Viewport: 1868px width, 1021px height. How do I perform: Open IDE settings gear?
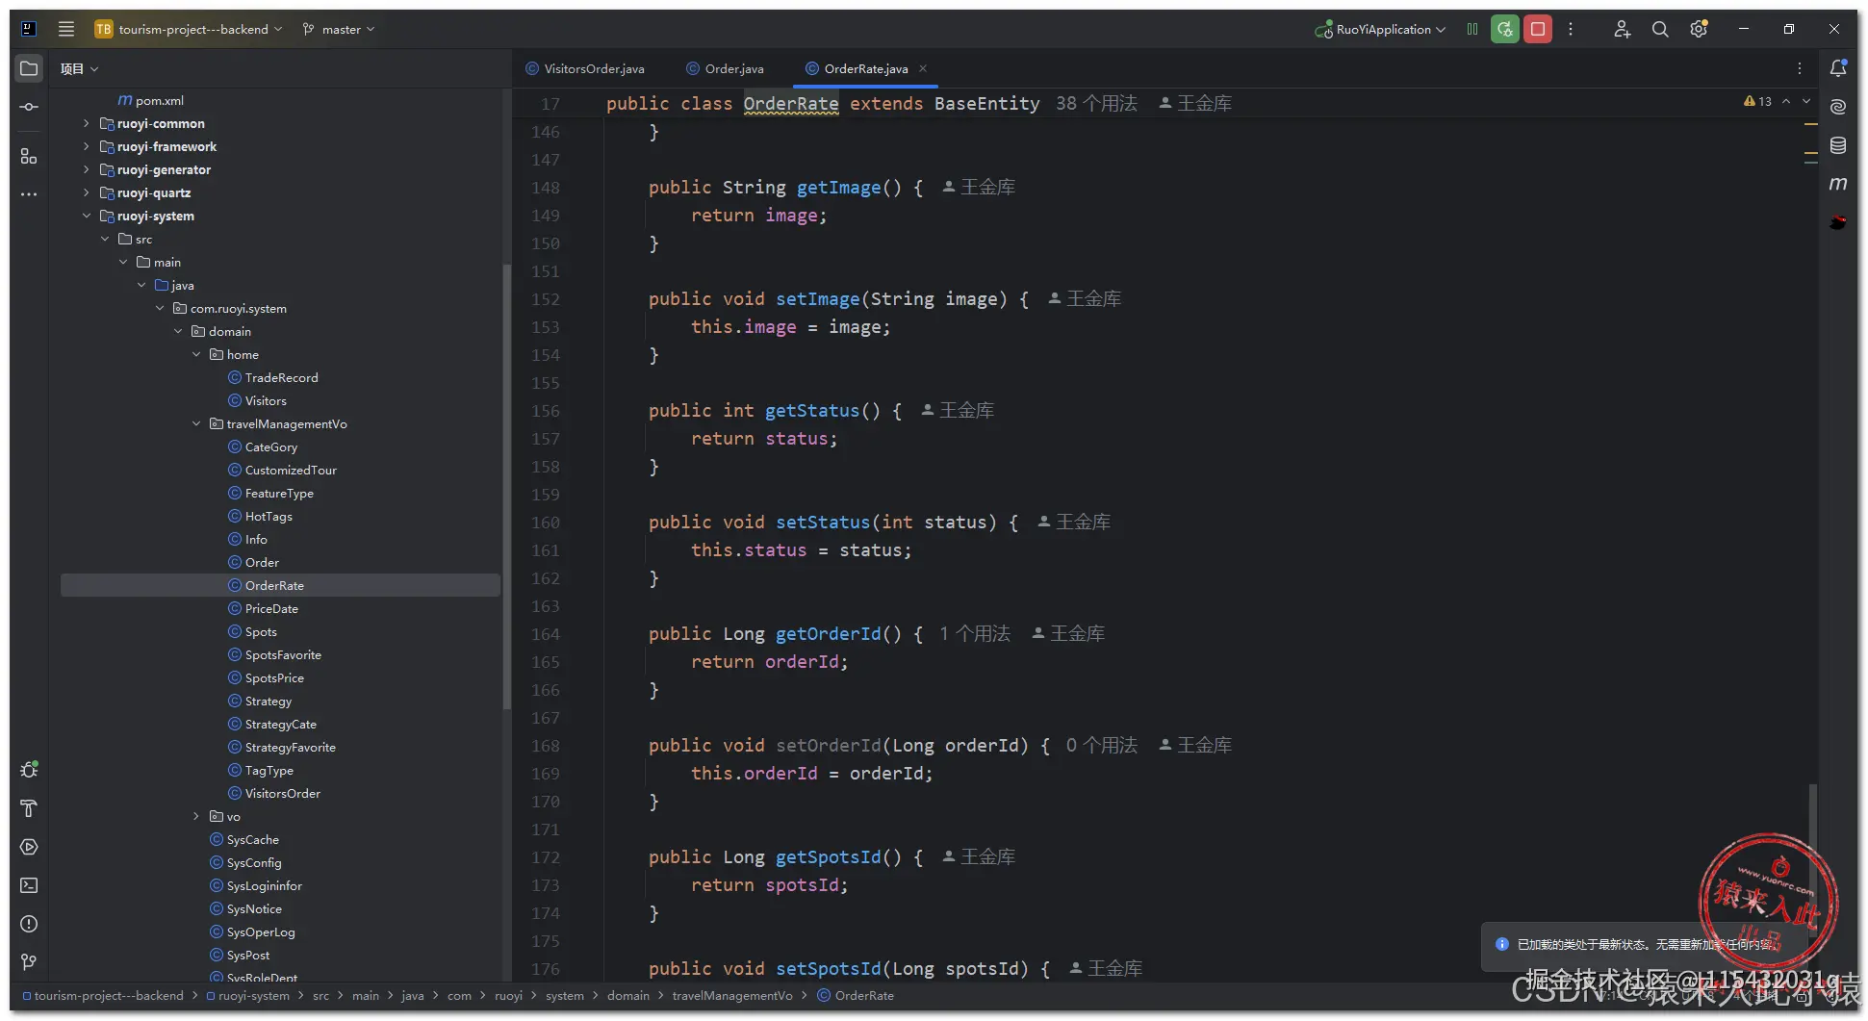click(x=1699, y=30)
